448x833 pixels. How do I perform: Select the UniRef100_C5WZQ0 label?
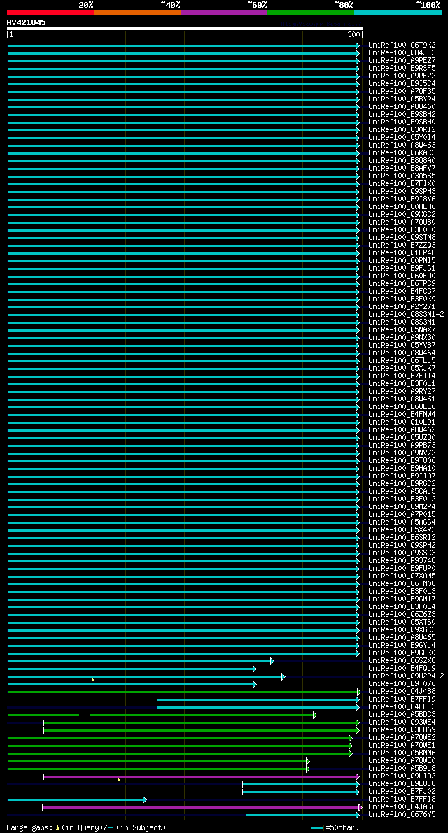(x=402, y=438)
